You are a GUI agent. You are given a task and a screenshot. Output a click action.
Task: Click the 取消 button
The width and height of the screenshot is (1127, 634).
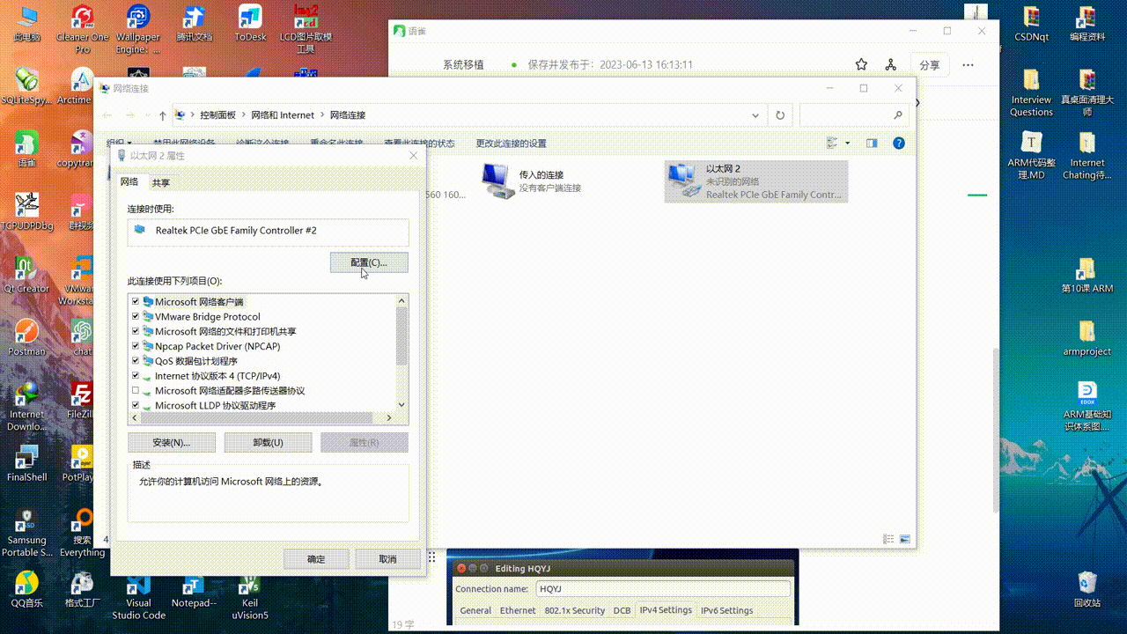[387, 559]
